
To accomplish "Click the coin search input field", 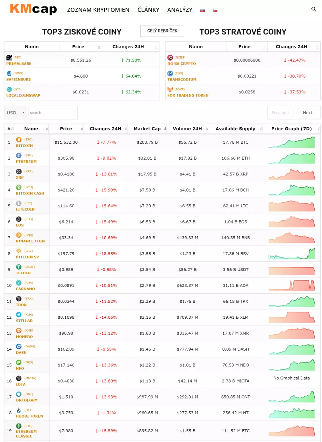I will (x=53, y=113).
